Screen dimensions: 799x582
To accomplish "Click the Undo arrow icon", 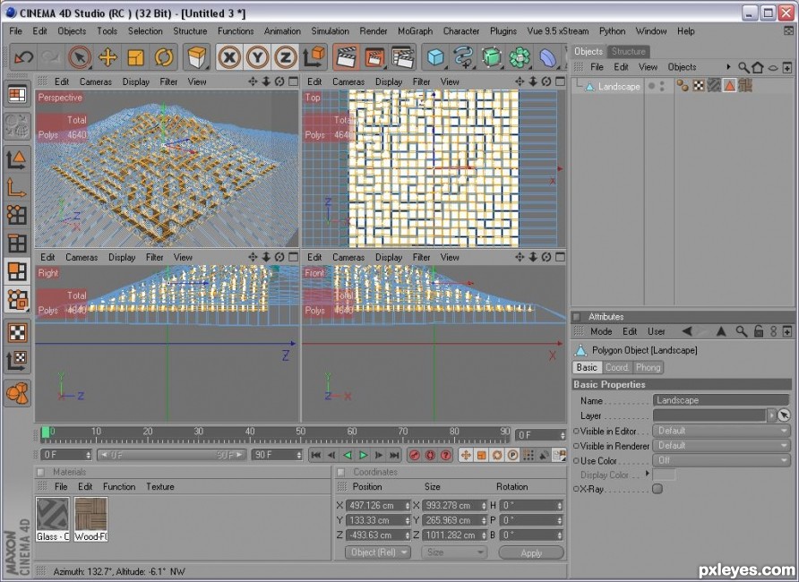I will (23, 57).
